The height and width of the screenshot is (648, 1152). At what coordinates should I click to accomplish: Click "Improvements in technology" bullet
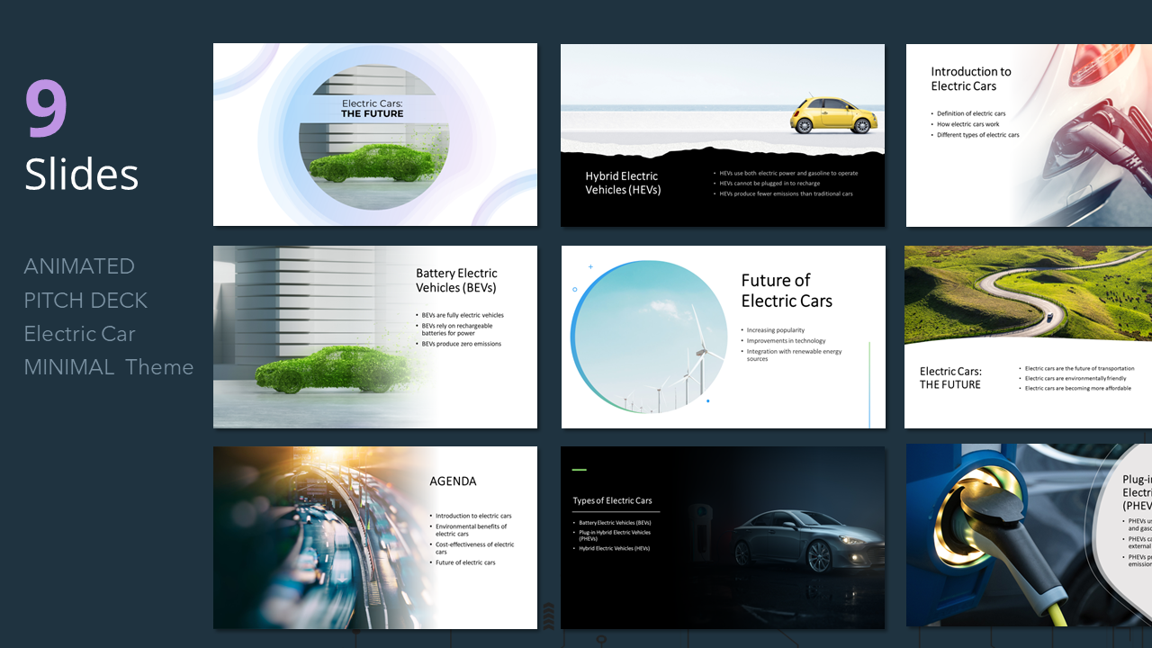[x=786, y=341]
